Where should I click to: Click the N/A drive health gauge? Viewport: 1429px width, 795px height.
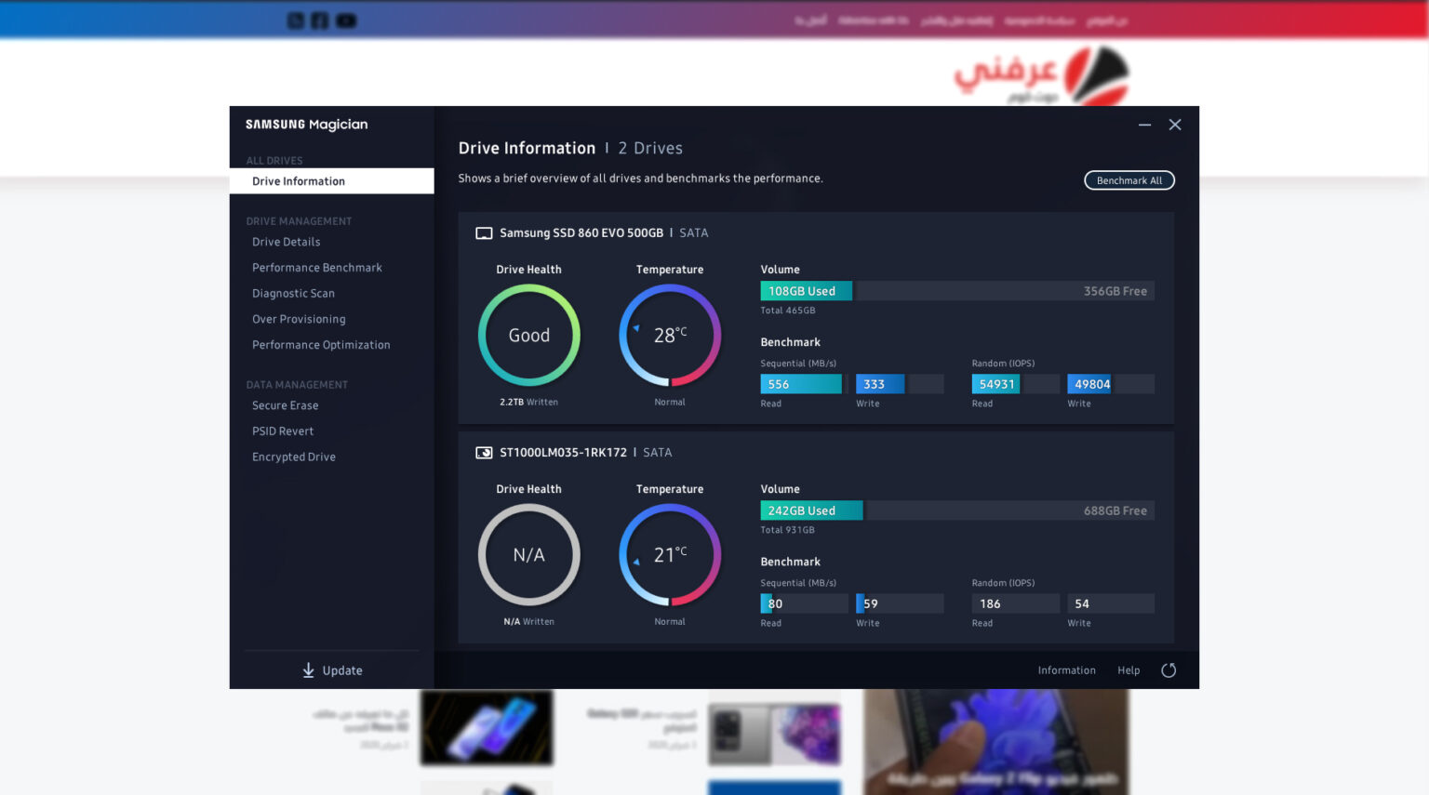tap(529, 555)
